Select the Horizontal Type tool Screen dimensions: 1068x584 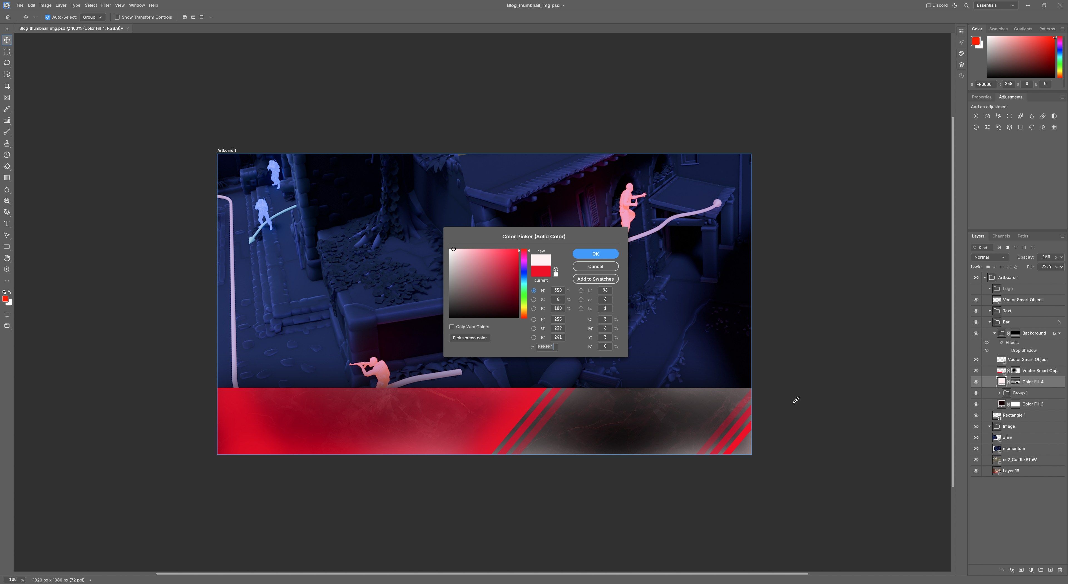[7, 224]
